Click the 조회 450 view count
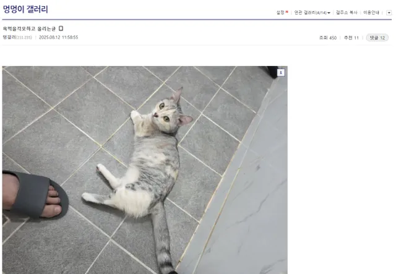 (327, 38)
